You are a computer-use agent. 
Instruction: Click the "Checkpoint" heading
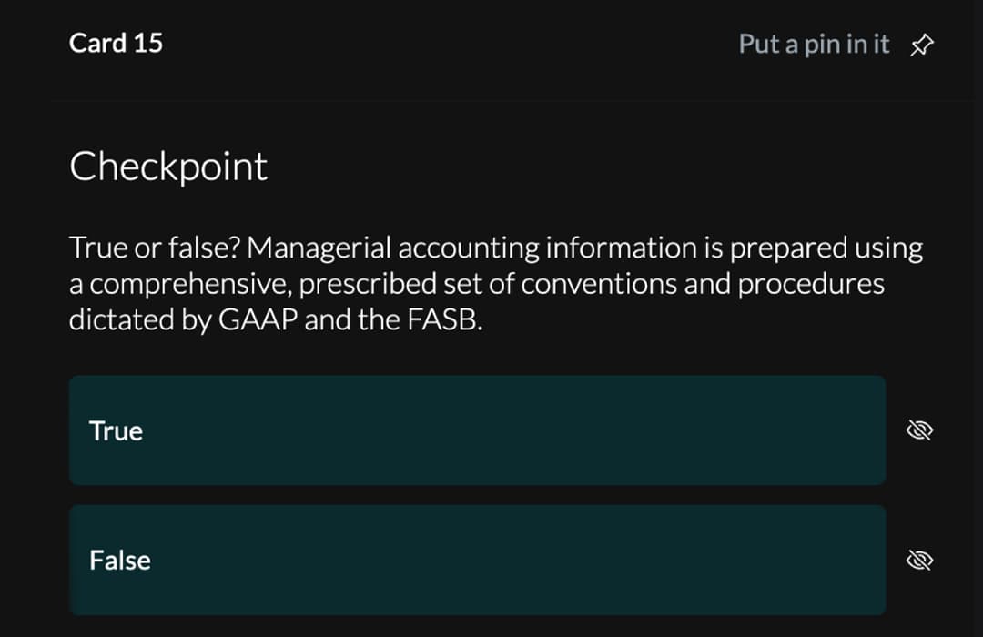[x=168, y=167]
